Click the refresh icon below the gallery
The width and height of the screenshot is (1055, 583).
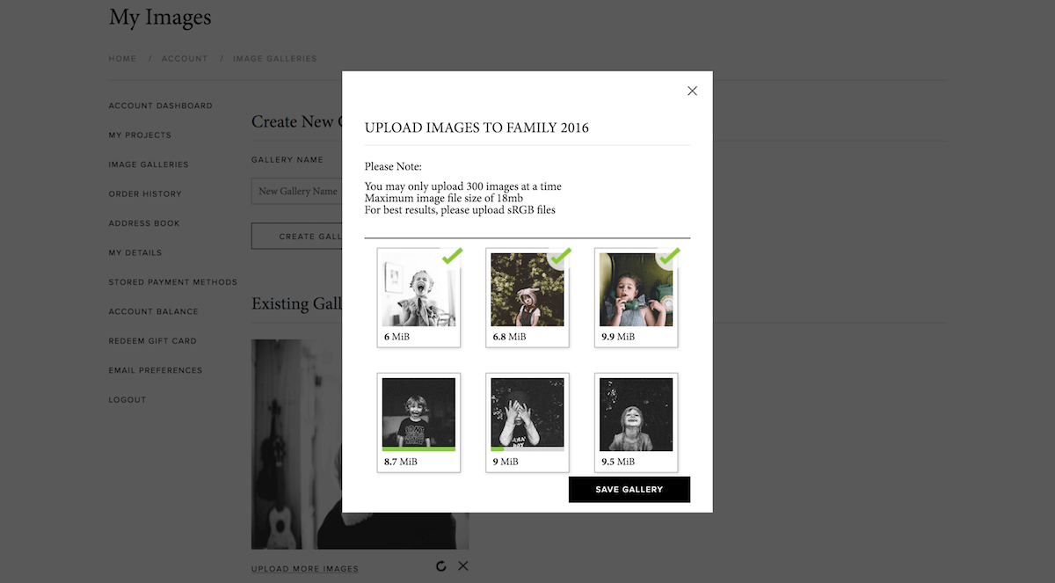coord(441,566)
